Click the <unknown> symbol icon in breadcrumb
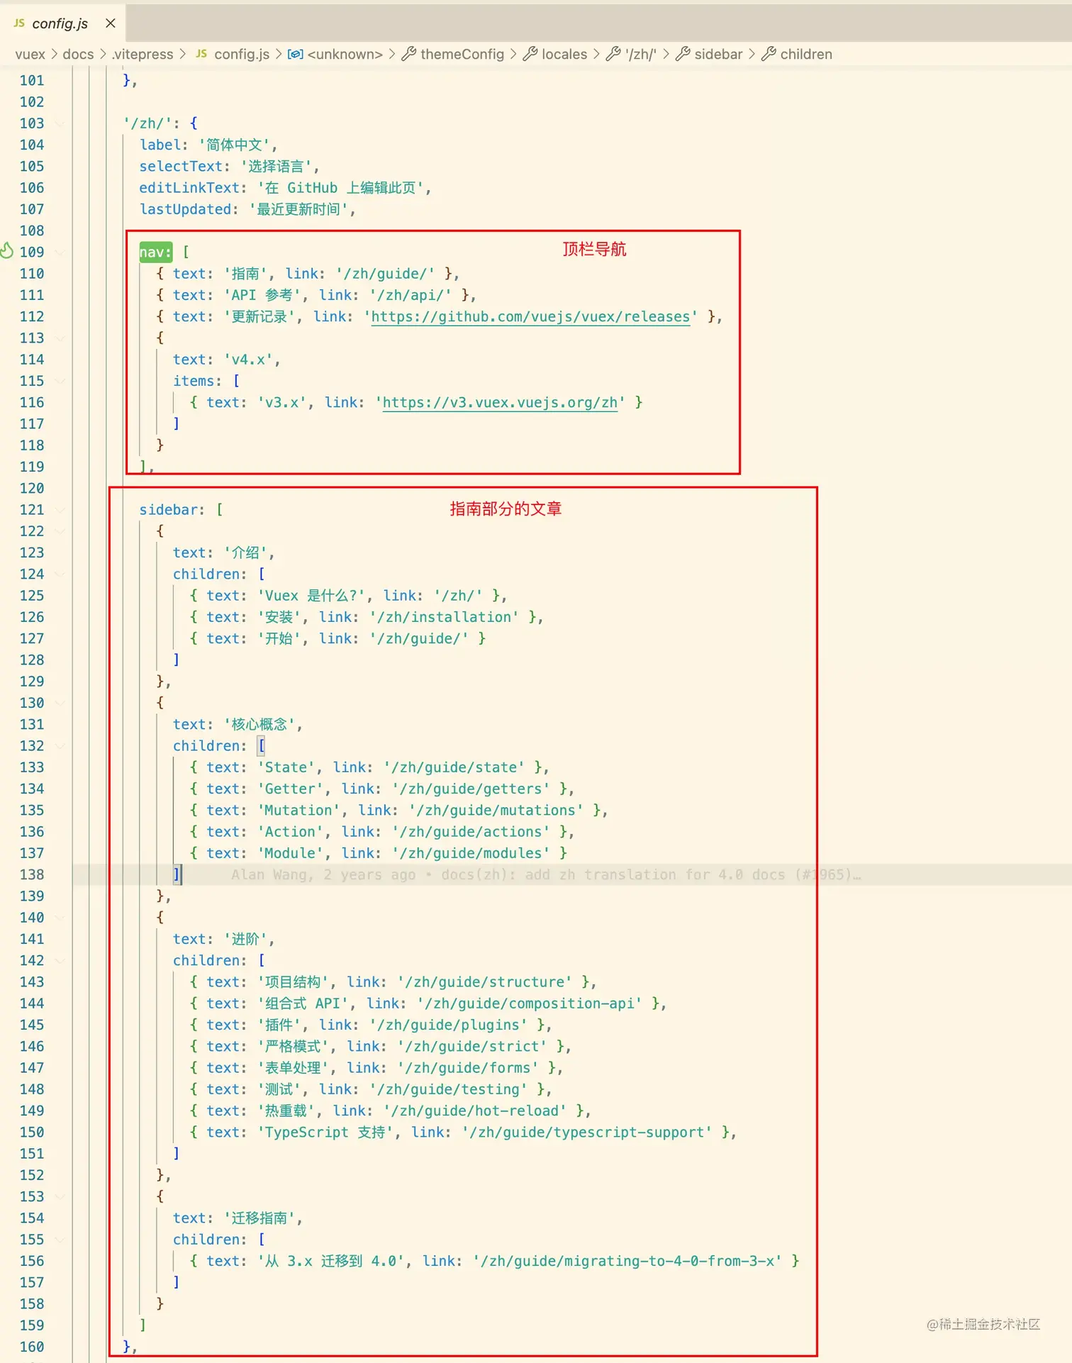The image size is (1072, 1363). coord(296,54)
